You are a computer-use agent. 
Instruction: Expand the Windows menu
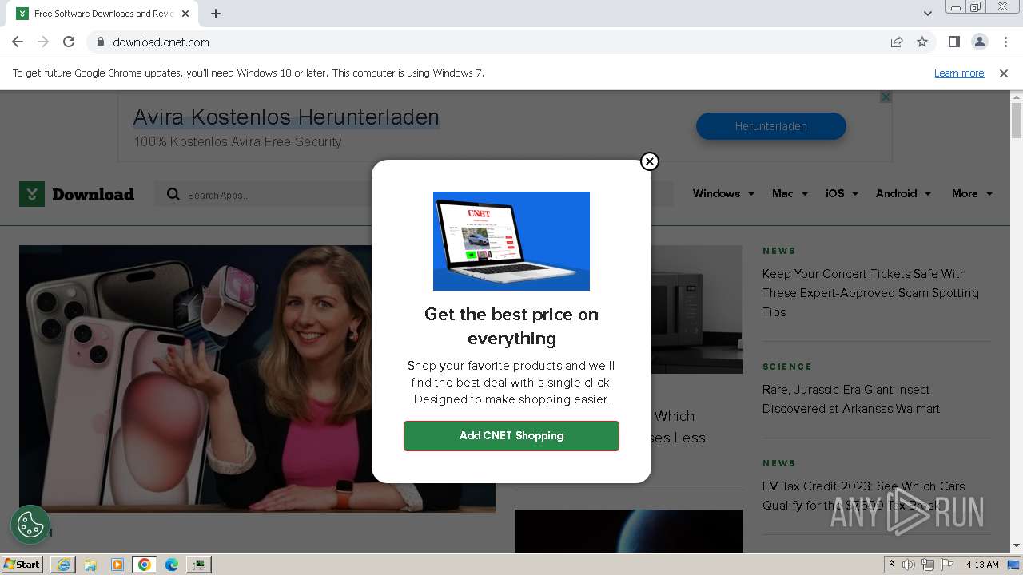click(x=723, y=193)
